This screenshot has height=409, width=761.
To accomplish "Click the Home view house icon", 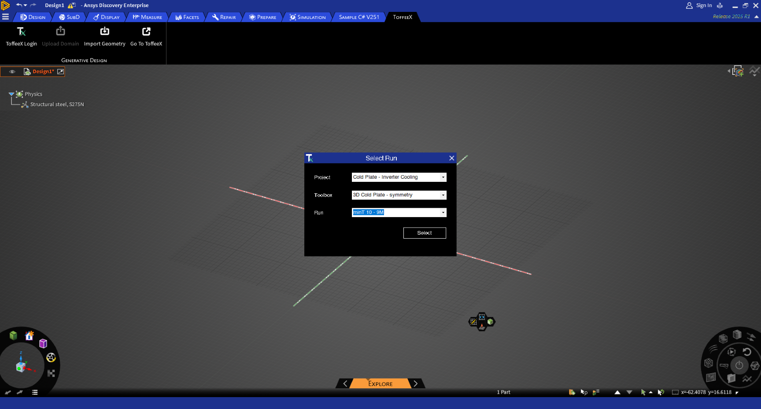I will point(30,336).
